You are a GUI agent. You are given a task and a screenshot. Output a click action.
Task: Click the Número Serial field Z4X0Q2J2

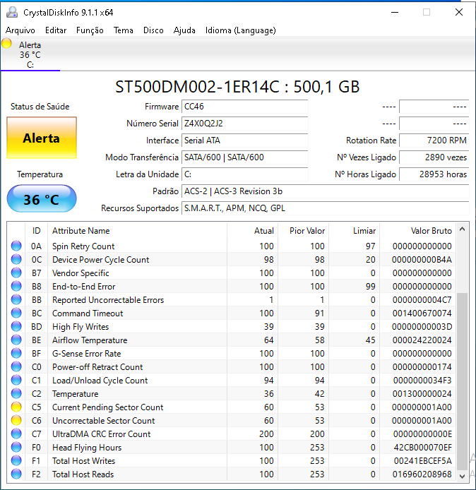click(245, 124)
